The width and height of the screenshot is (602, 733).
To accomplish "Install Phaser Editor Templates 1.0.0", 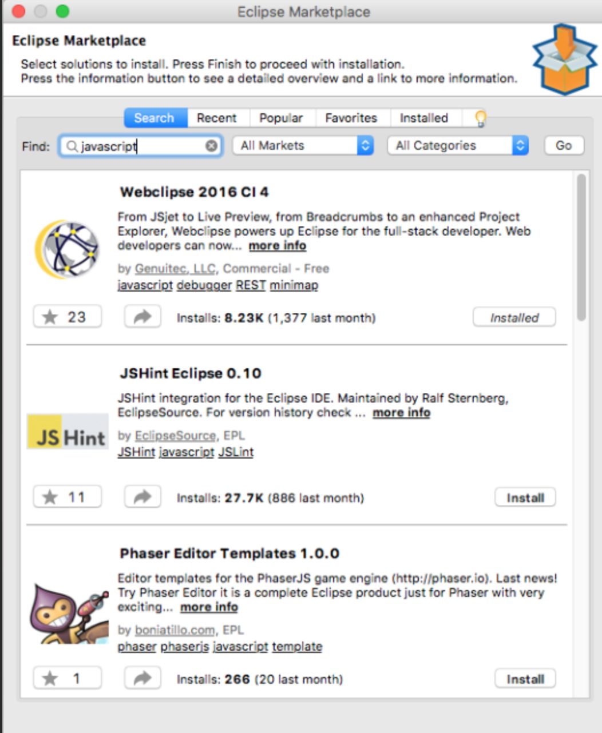I will (x=525, y=679).
